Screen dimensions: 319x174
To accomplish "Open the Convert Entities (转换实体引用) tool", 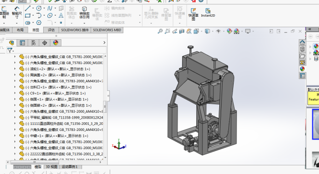I will pyautogui.click(x=84, y=12).
